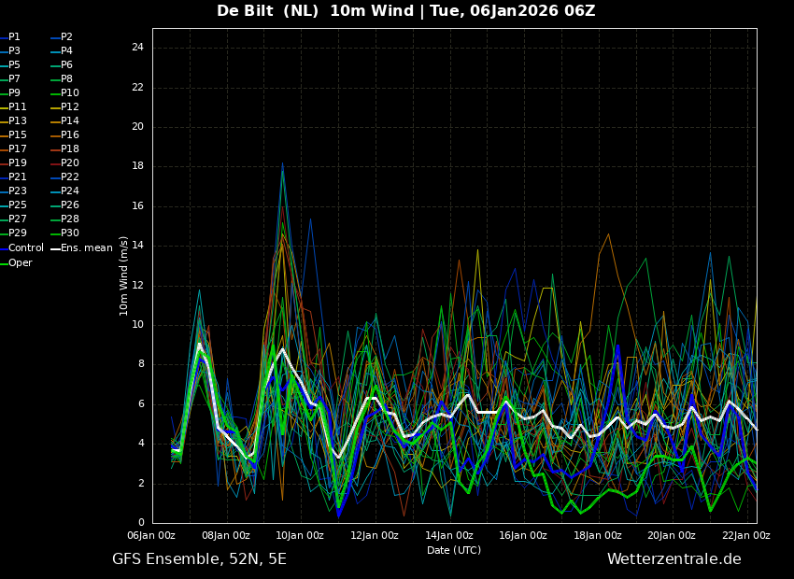Select the Ens. mean legend entry
This screenshot has height=579, width=794.
click(x=81, y=248)
